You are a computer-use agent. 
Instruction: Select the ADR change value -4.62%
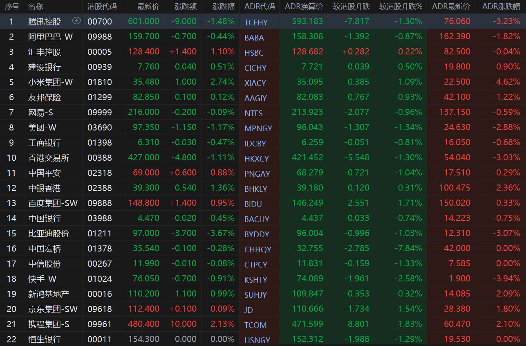tap(506, 82)
